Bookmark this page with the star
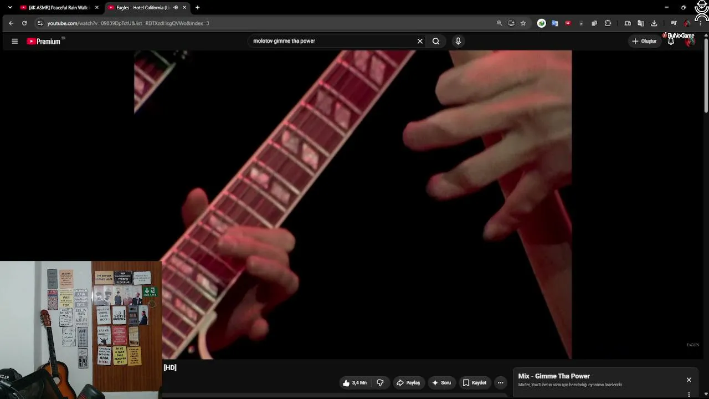 [x=523, y=23]
